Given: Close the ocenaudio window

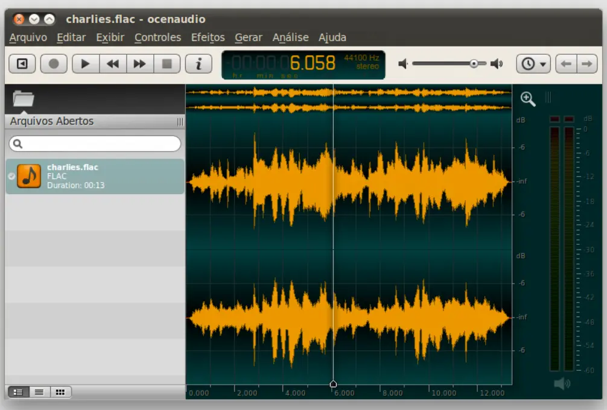Looking at the screenshot, I should (19, 19).
